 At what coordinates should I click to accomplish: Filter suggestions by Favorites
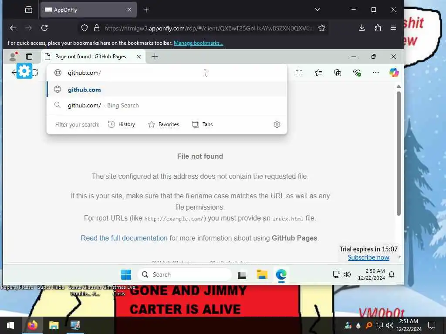pos(164,124)
